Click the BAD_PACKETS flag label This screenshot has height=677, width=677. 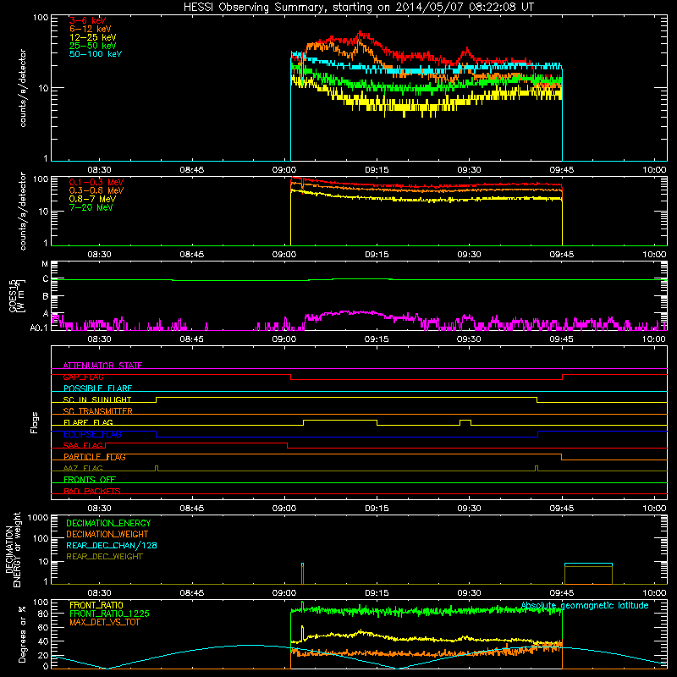(x=92, y=491)
